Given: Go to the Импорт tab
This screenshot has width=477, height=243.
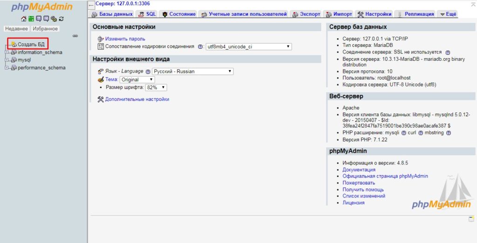Looking at the screenshot, I should point(339,14).
